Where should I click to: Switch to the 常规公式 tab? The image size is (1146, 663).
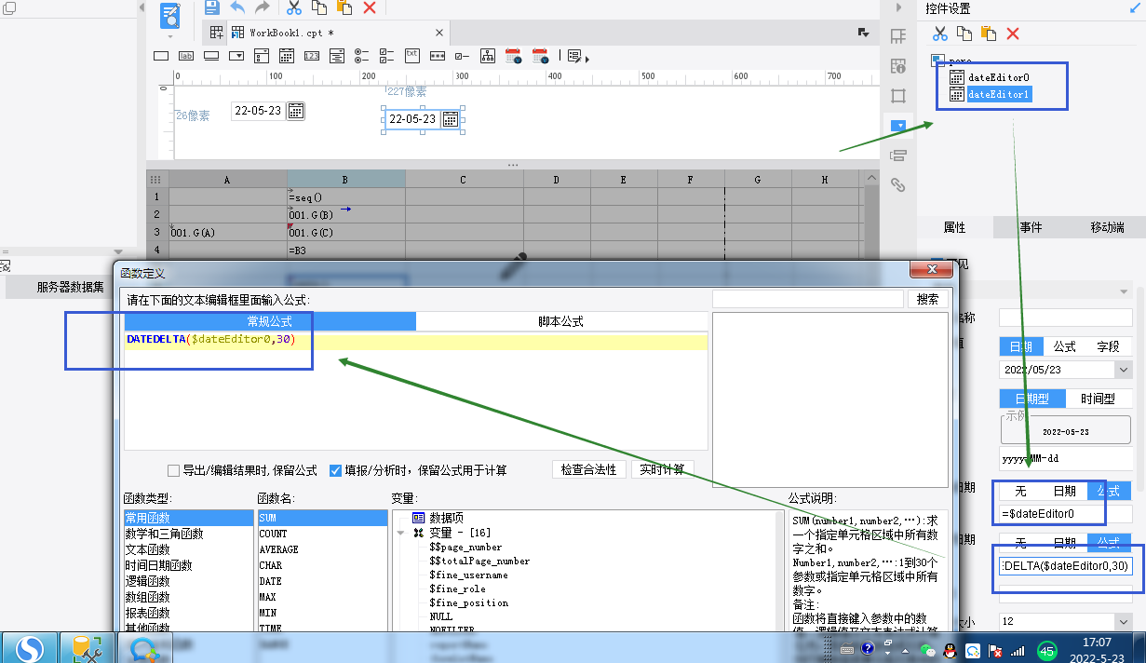pos(270,320)
